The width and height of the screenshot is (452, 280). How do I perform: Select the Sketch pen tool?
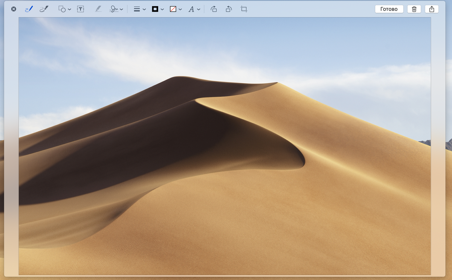(29, 9)
